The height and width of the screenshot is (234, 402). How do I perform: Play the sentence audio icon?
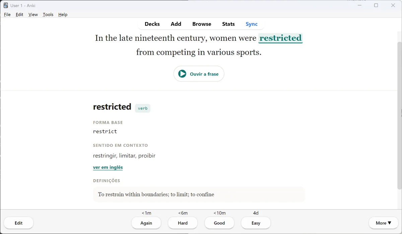coord(182,74)
